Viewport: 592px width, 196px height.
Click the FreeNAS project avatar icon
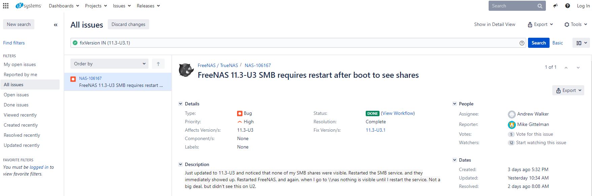[x=186, y=70]
